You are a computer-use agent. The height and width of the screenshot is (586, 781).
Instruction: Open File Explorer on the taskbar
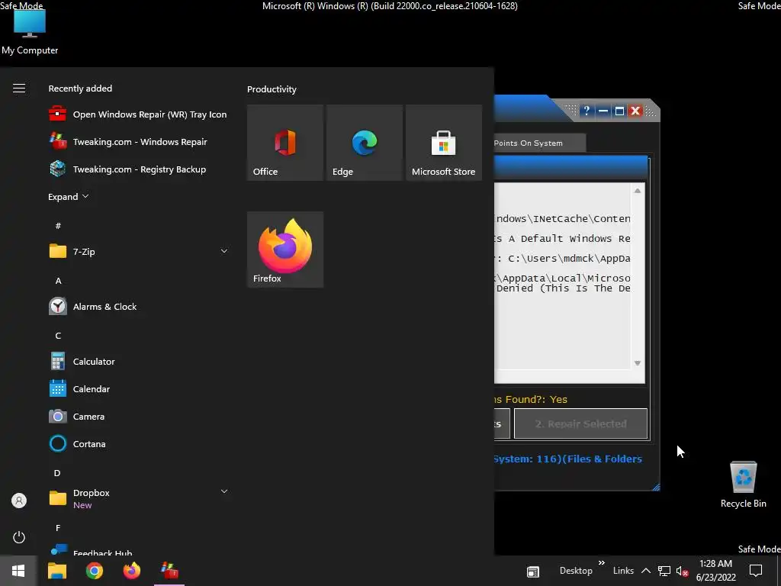point(56,571)
